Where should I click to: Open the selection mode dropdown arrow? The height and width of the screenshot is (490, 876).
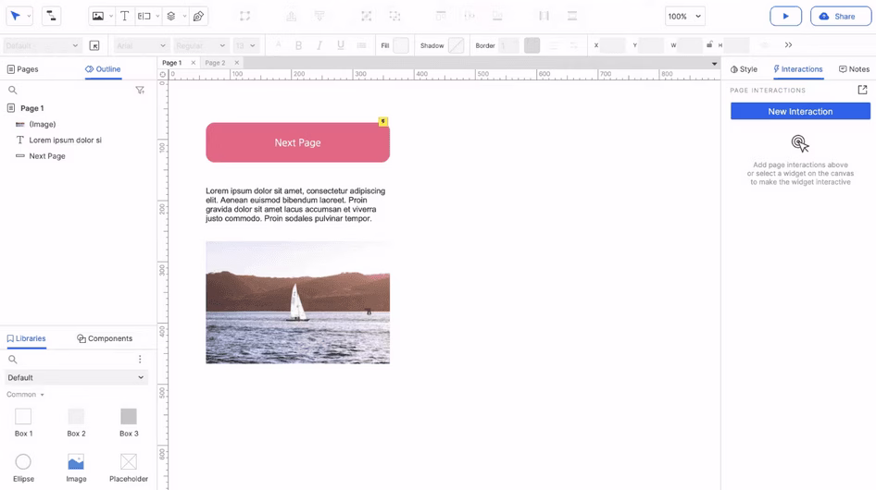point(29,17)
